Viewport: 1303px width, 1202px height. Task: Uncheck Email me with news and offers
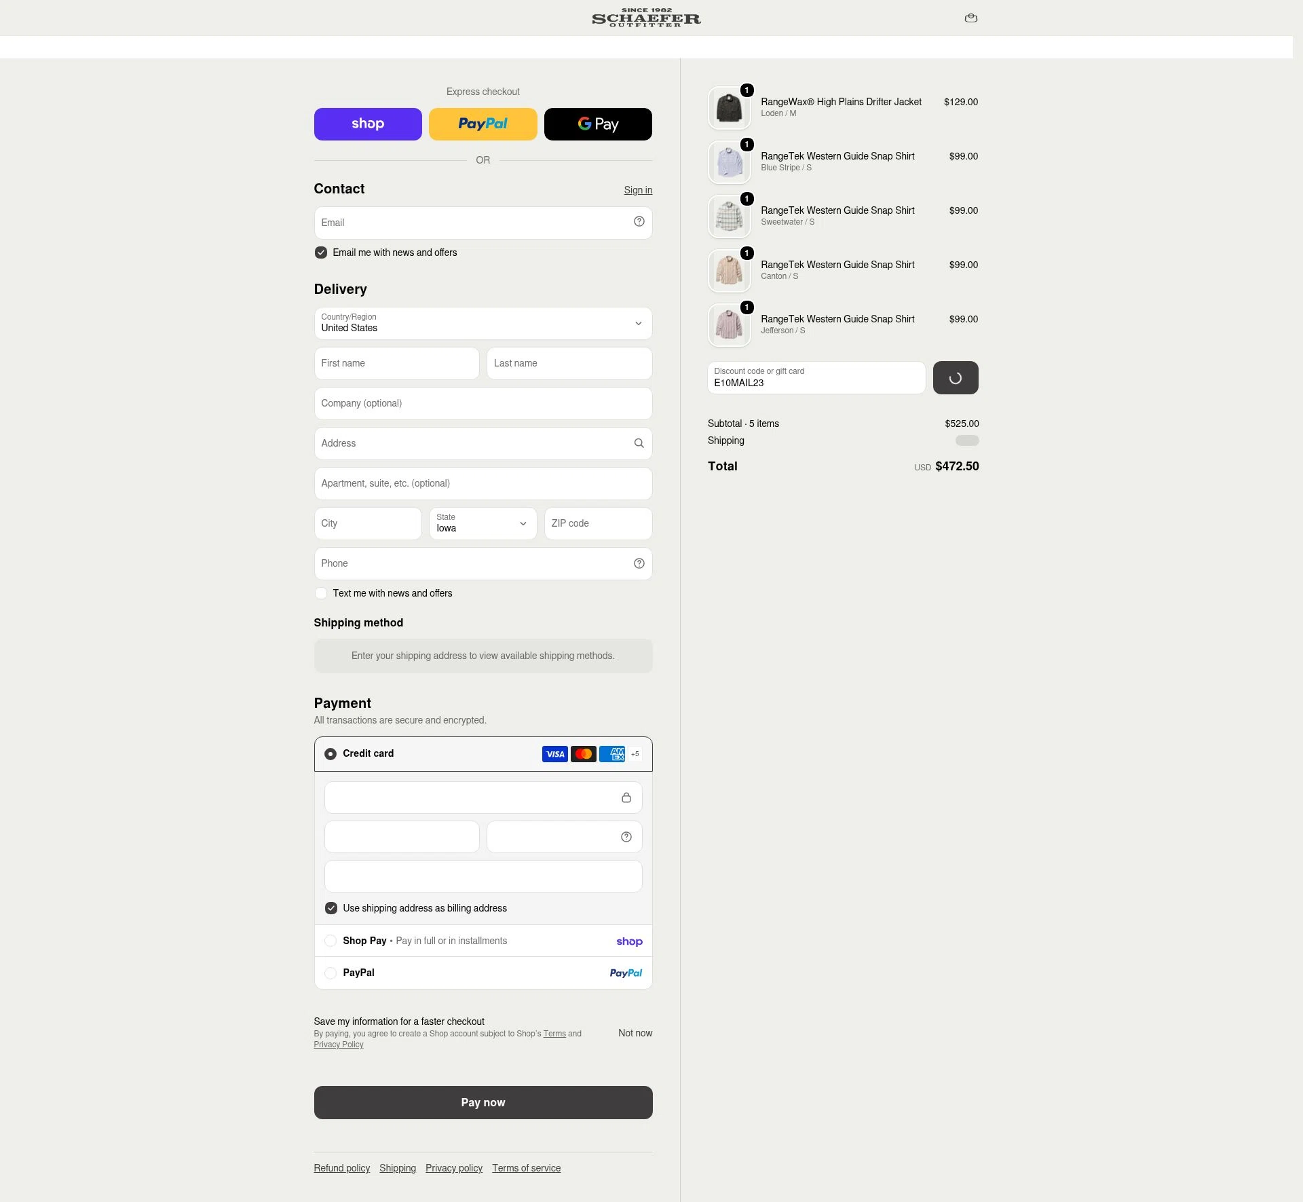click(321, 252)
